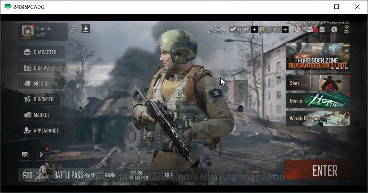Open the task notes list icon

tap(322, 30)
